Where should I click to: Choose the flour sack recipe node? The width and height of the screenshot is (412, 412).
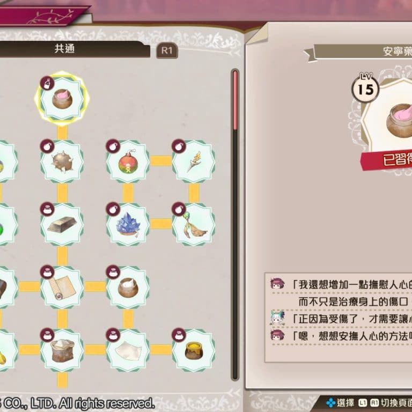click(x=62, y=350)
